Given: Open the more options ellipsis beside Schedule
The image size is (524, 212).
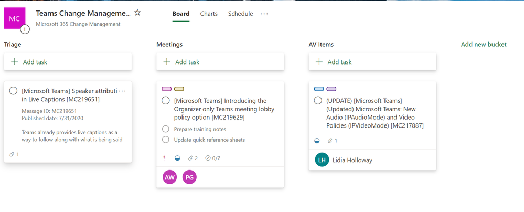Looking at the screenshot, I should coord(264,14).
